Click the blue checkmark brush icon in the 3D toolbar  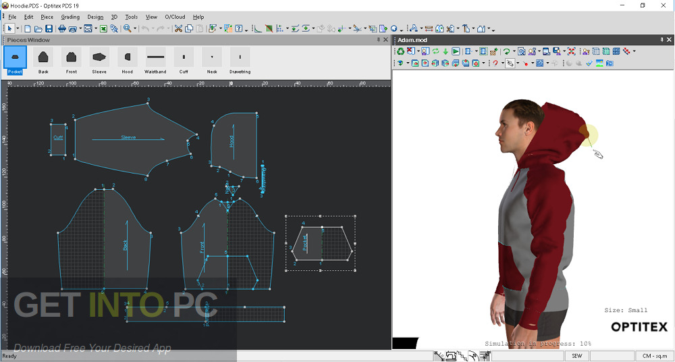click(x=589, y=63)
